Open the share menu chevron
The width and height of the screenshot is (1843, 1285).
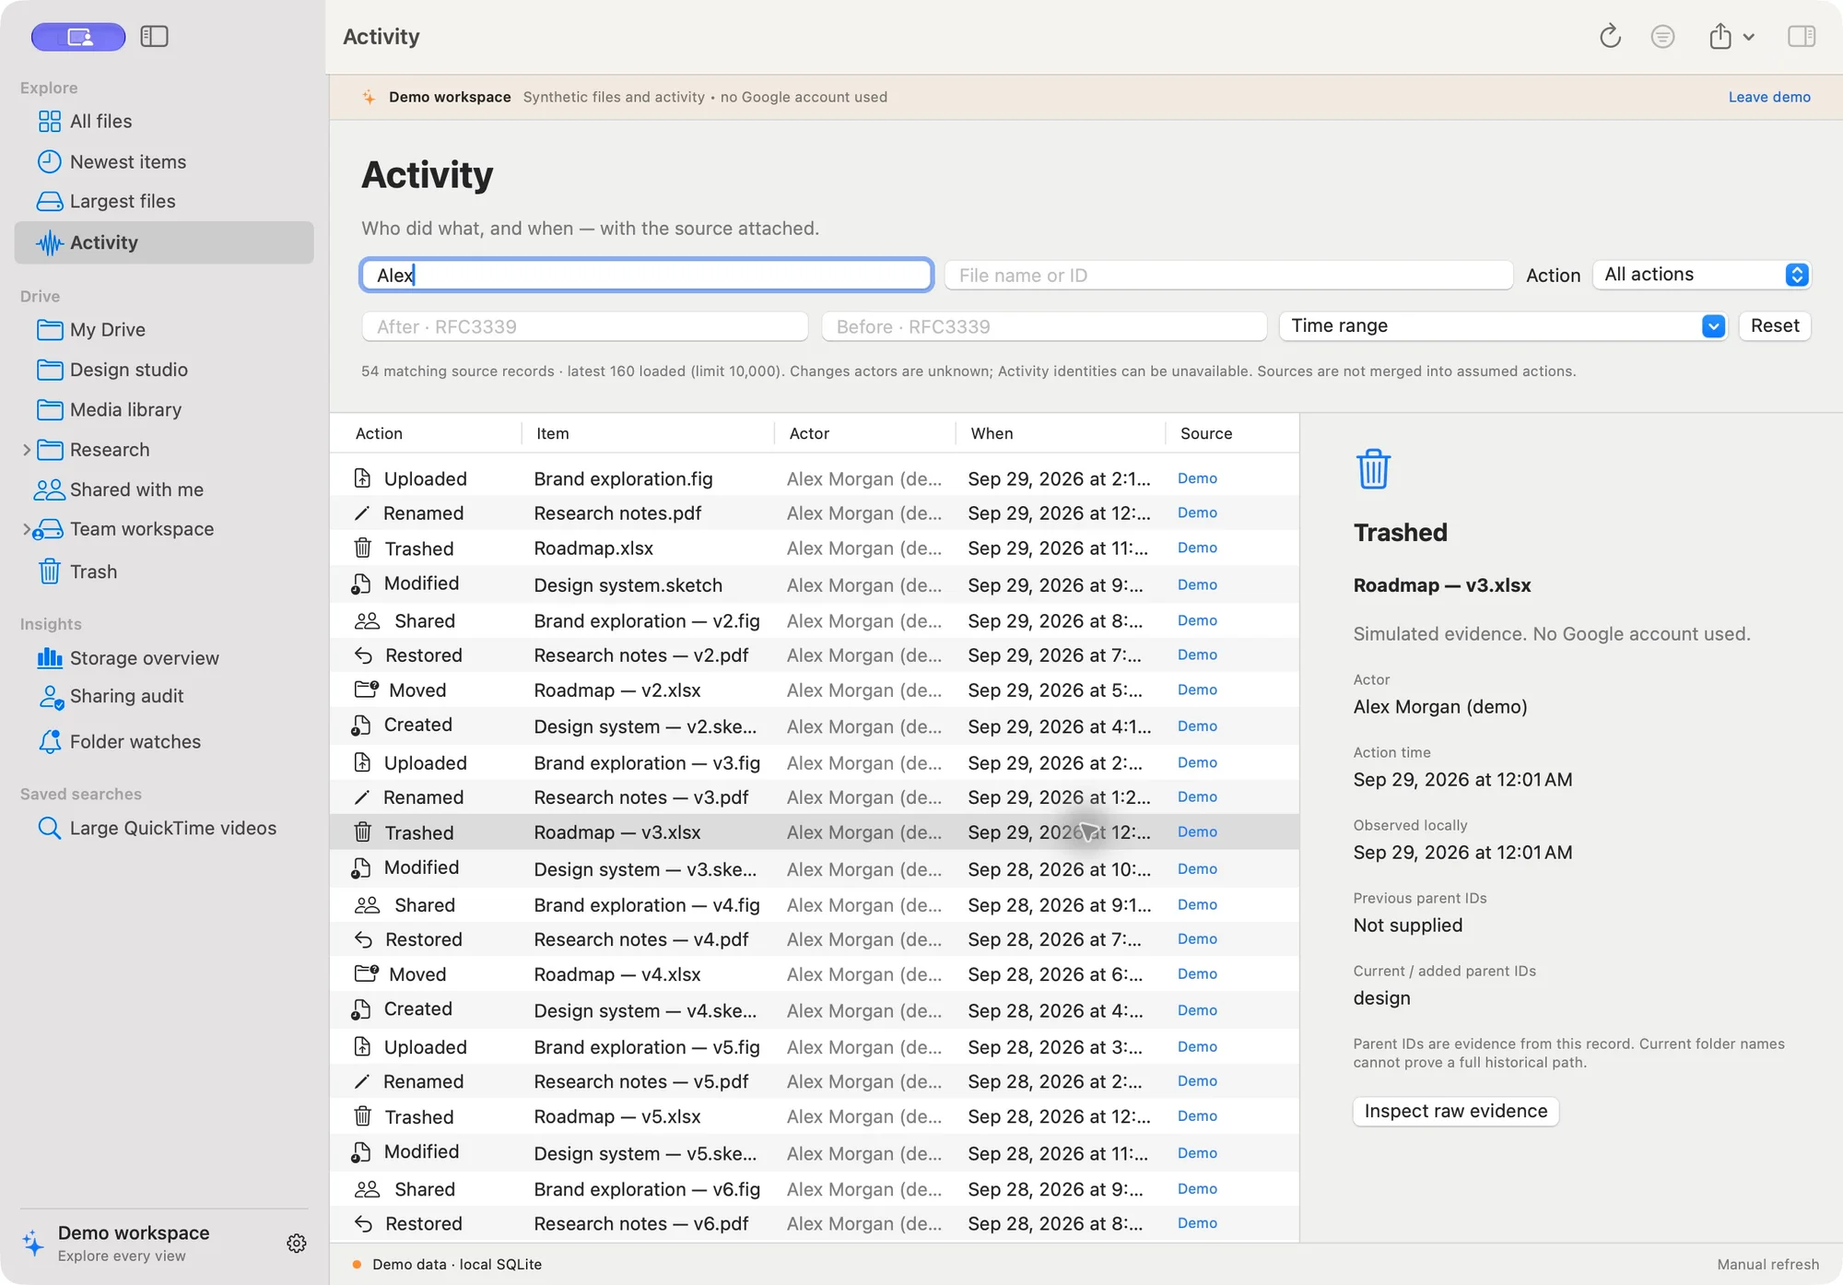tap(1748, 38)
